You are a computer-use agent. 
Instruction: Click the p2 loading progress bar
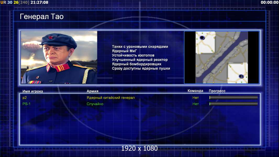pos(233,97)
